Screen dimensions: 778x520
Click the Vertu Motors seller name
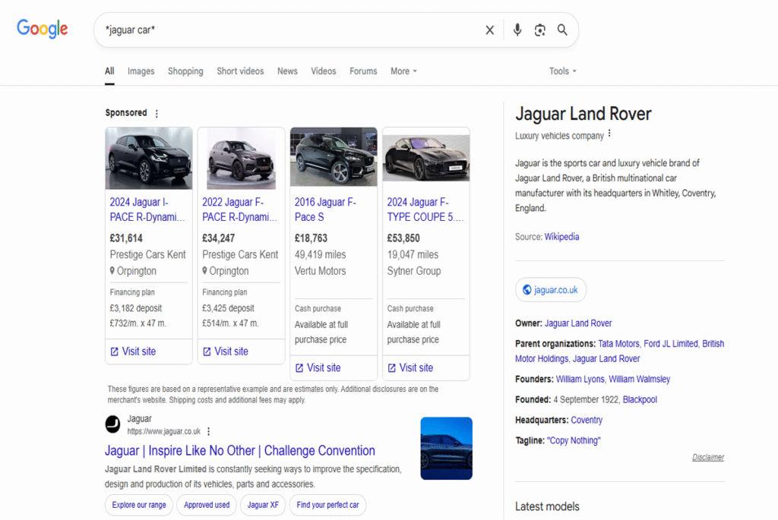tap(320, 271)
